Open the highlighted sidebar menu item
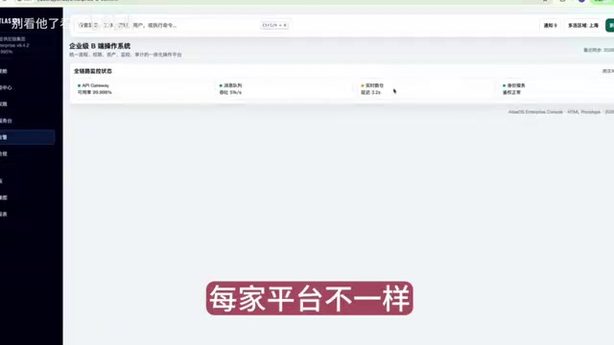The image size is (614, 345). point(27,137)
